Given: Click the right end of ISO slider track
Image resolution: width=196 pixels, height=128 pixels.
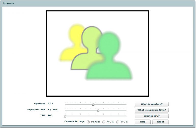Looking at the screenshot, I should pyautogui.click(x=126, y=116).
